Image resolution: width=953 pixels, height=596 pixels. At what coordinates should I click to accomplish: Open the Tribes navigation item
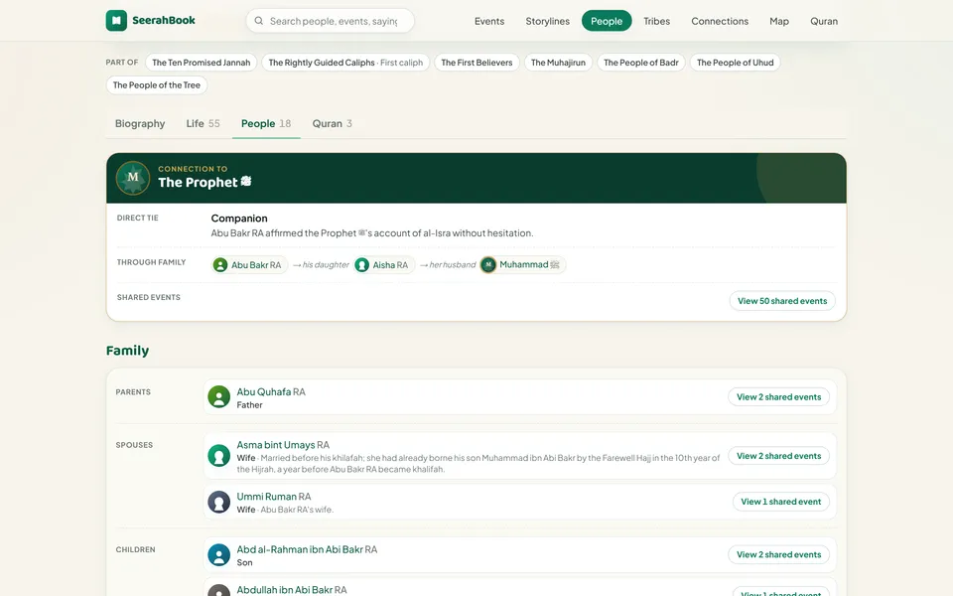pos(656,21)
